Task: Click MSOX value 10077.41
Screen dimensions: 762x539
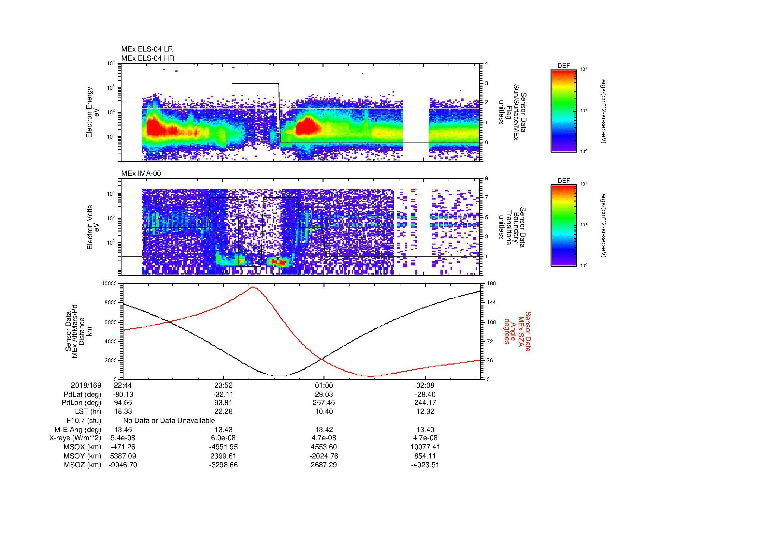Action: [x=425, y=447]
